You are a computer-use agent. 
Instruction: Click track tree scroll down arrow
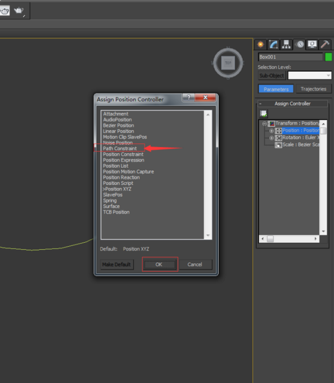tap(323, 232)
